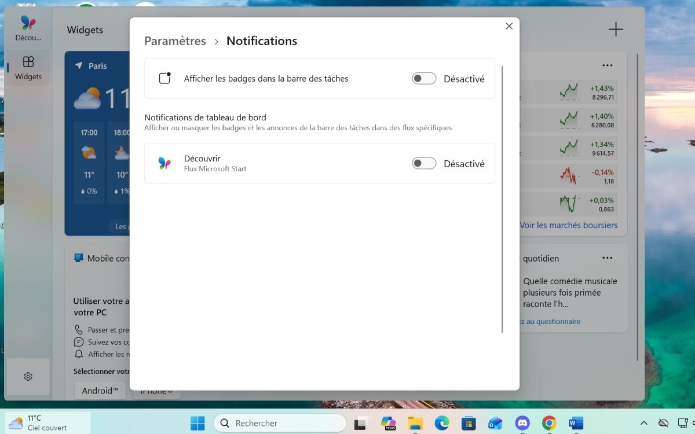Open Discord from the taskbar
Viewport: 695px width, 434px height.
click(522, 423)
